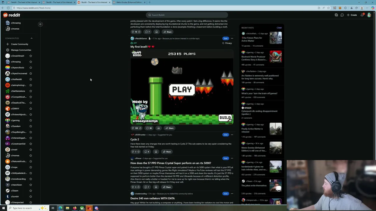Go back with browser back arrow
This screenshot has width=376, height=211.
tap(3, 8)
